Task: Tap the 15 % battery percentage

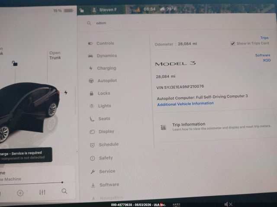Action: click(58, 11)
